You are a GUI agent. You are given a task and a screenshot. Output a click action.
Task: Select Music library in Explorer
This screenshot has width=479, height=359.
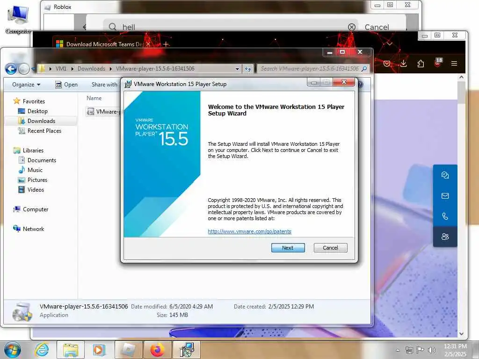coord(35,170)
